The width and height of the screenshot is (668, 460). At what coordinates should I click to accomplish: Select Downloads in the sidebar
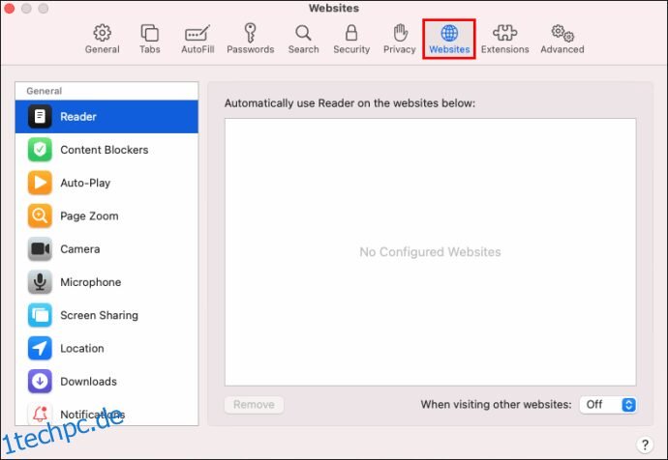106,382
